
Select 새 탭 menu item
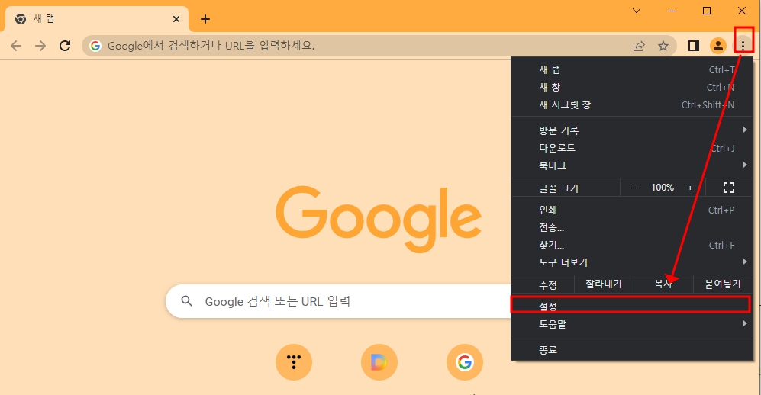(x=632, y=70)
